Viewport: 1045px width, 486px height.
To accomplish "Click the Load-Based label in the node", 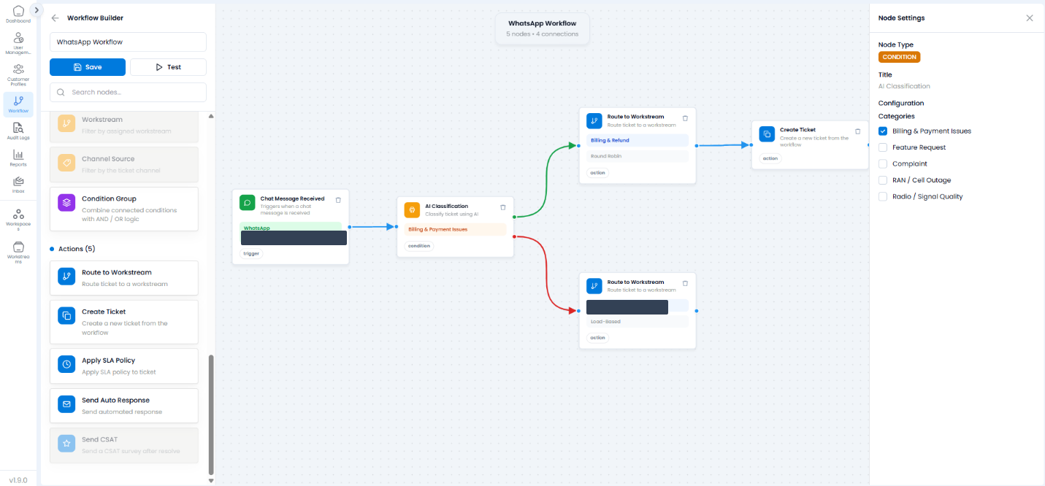I will click(605, 322).
